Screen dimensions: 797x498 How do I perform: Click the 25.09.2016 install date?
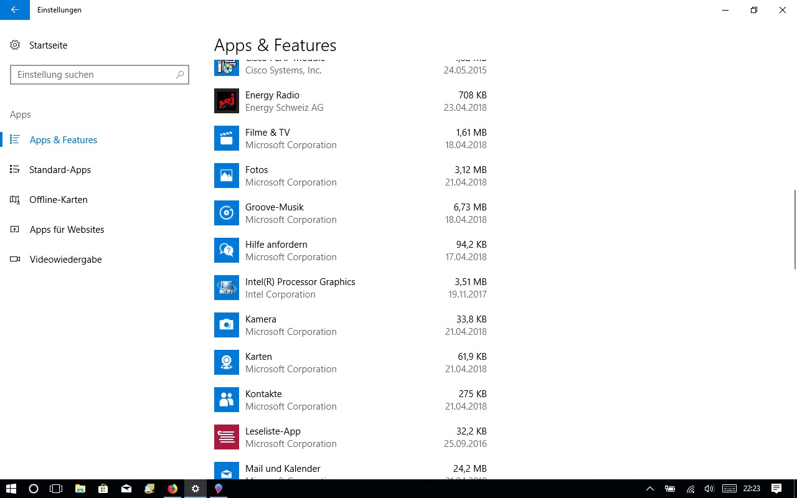466,444
